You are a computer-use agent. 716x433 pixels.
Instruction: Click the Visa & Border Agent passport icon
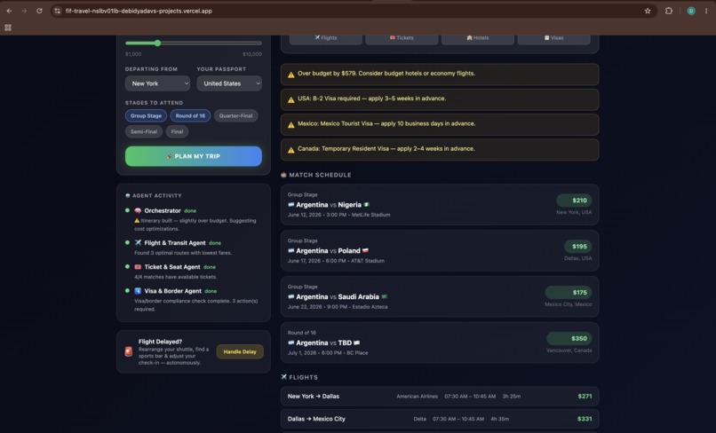point(138,291)
